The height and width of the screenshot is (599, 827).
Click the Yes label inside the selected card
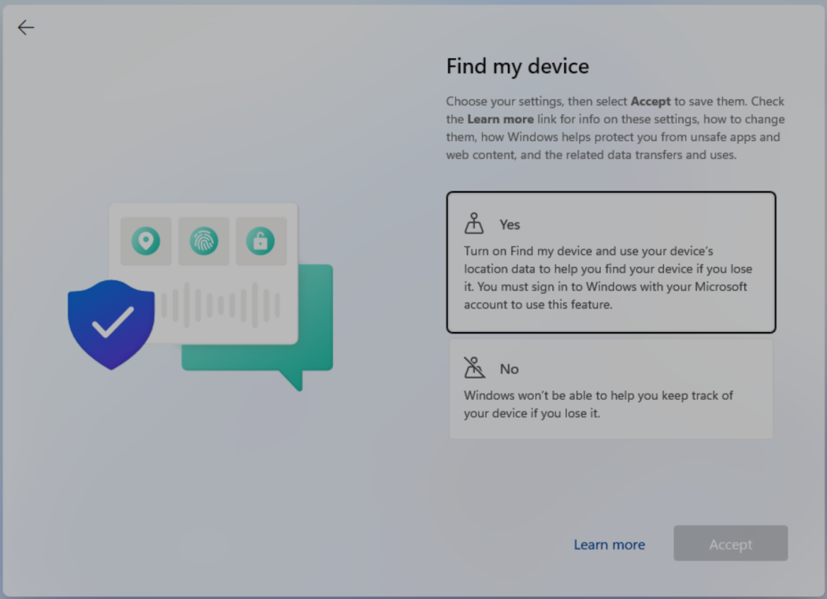(510, 224)
